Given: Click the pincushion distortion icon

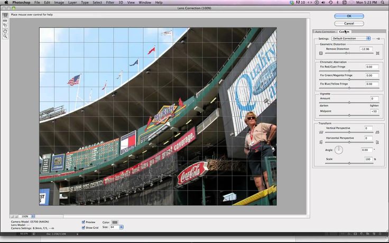Looking at the screenshot, I should pyautogui.click(x=377, y=53).
